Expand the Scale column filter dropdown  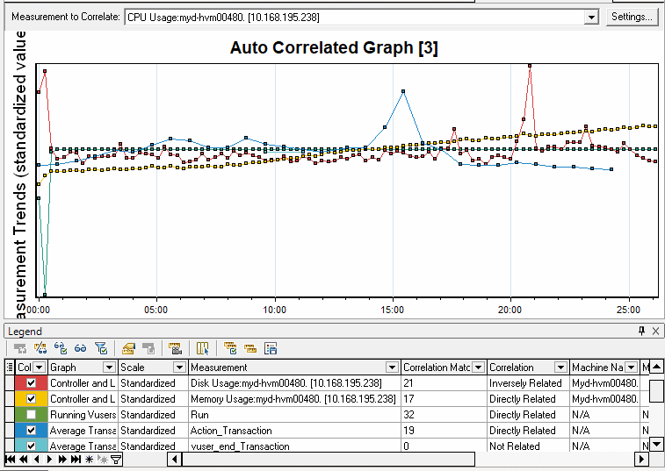(x=179, y=368)
